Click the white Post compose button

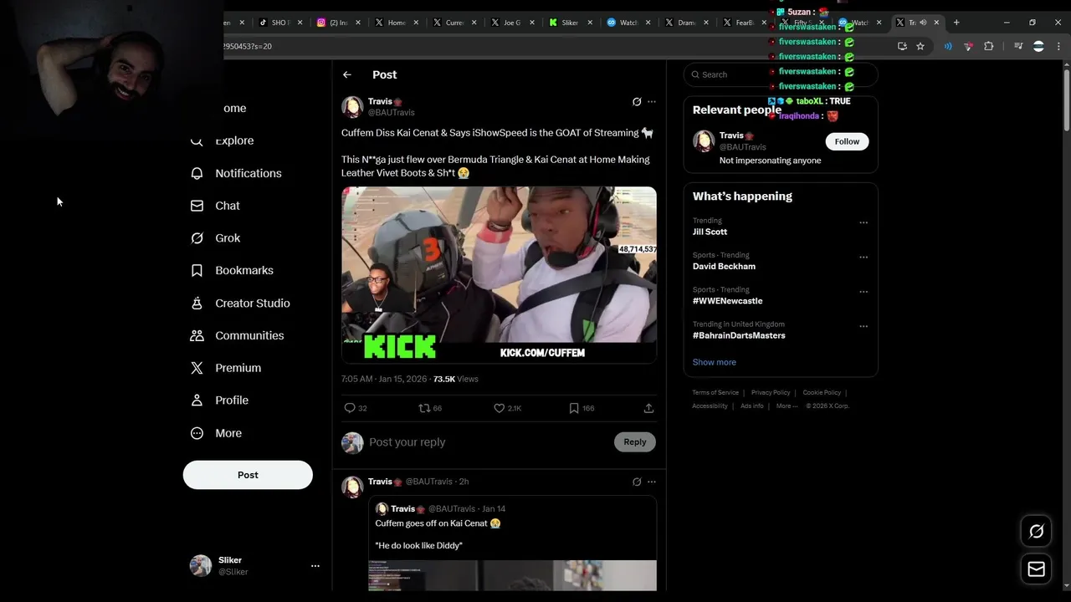[248, 475]
